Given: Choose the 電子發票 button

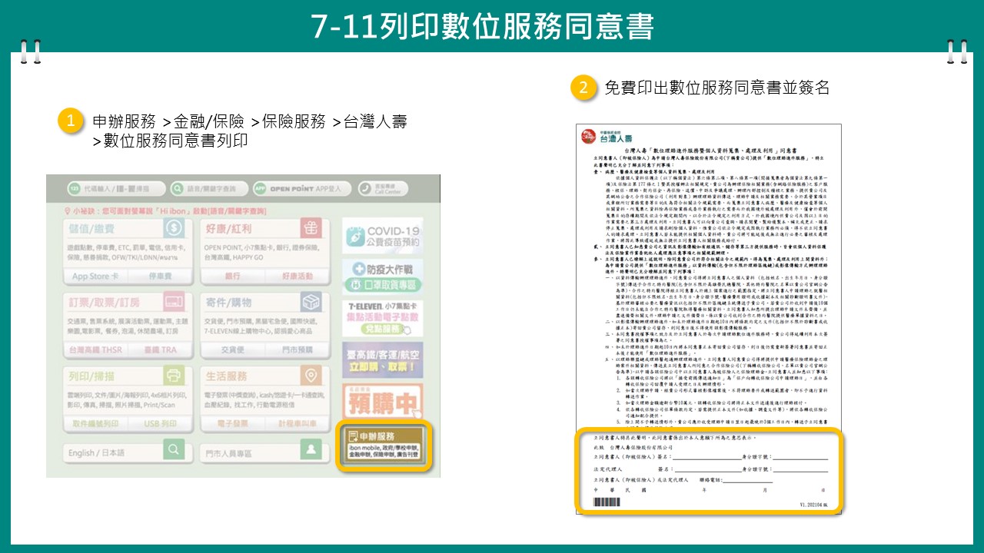Looking at the screenshot, I should pyautogui.click(x=232, y=423).
